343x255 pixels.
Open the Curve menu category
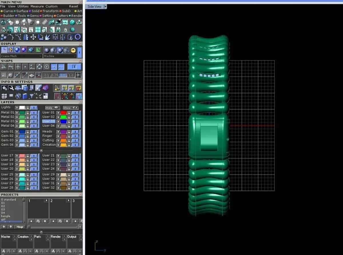[x=8, y=11]
